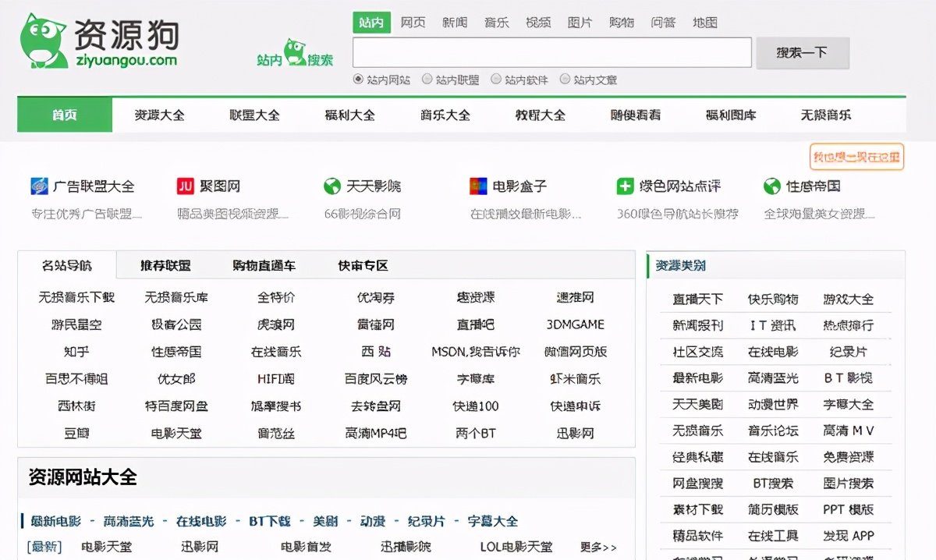Click inside the search input box

click(550, 52)
